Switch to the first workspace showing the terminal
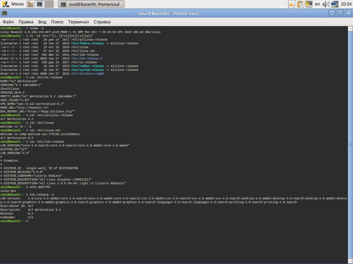The width and height of the screenshot is (353, 264). (x=40, y=4)
